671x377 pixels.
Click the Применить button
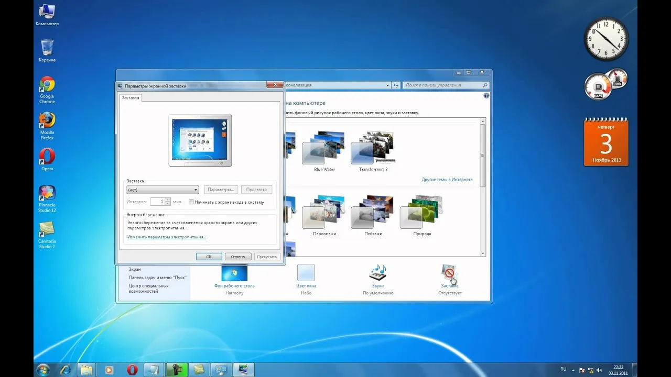click(267, 257)
